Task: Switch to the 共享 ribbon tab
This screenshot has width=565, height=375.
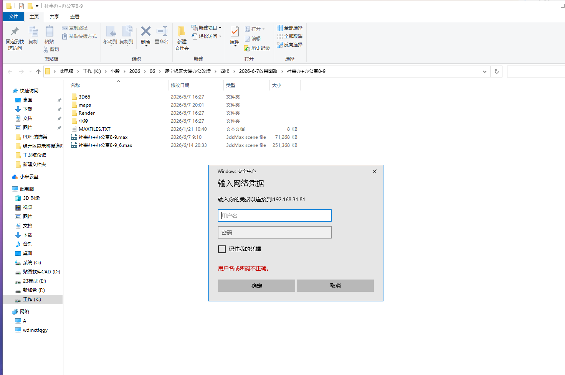Action: coord(55,16)
